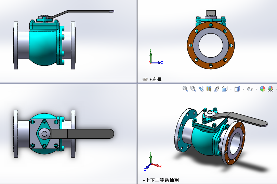The height and width of the screenshot is (184, 277).
Task: Return to the Previous View
Action: 201,89
